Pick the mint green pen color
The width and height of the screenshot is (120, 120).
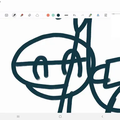coord(53,15)
